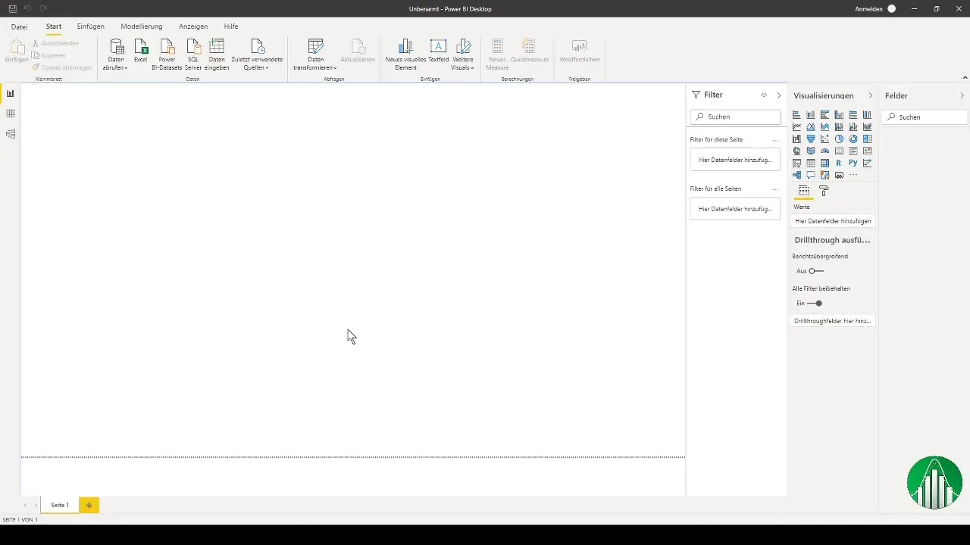The height and width of the screenshot is (545, 970).
Task: Open the Hilfe ribbon tab
Action: point(231,26)
